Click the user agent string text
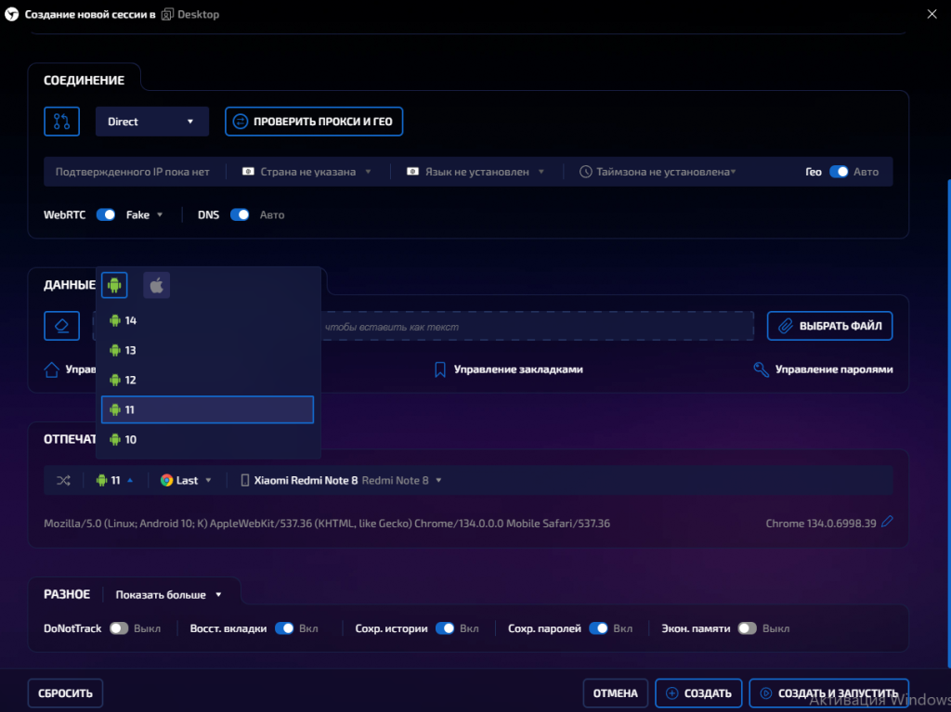Image resolution: width=951 pixels, height=712 pixels. (x=327, y=524)
